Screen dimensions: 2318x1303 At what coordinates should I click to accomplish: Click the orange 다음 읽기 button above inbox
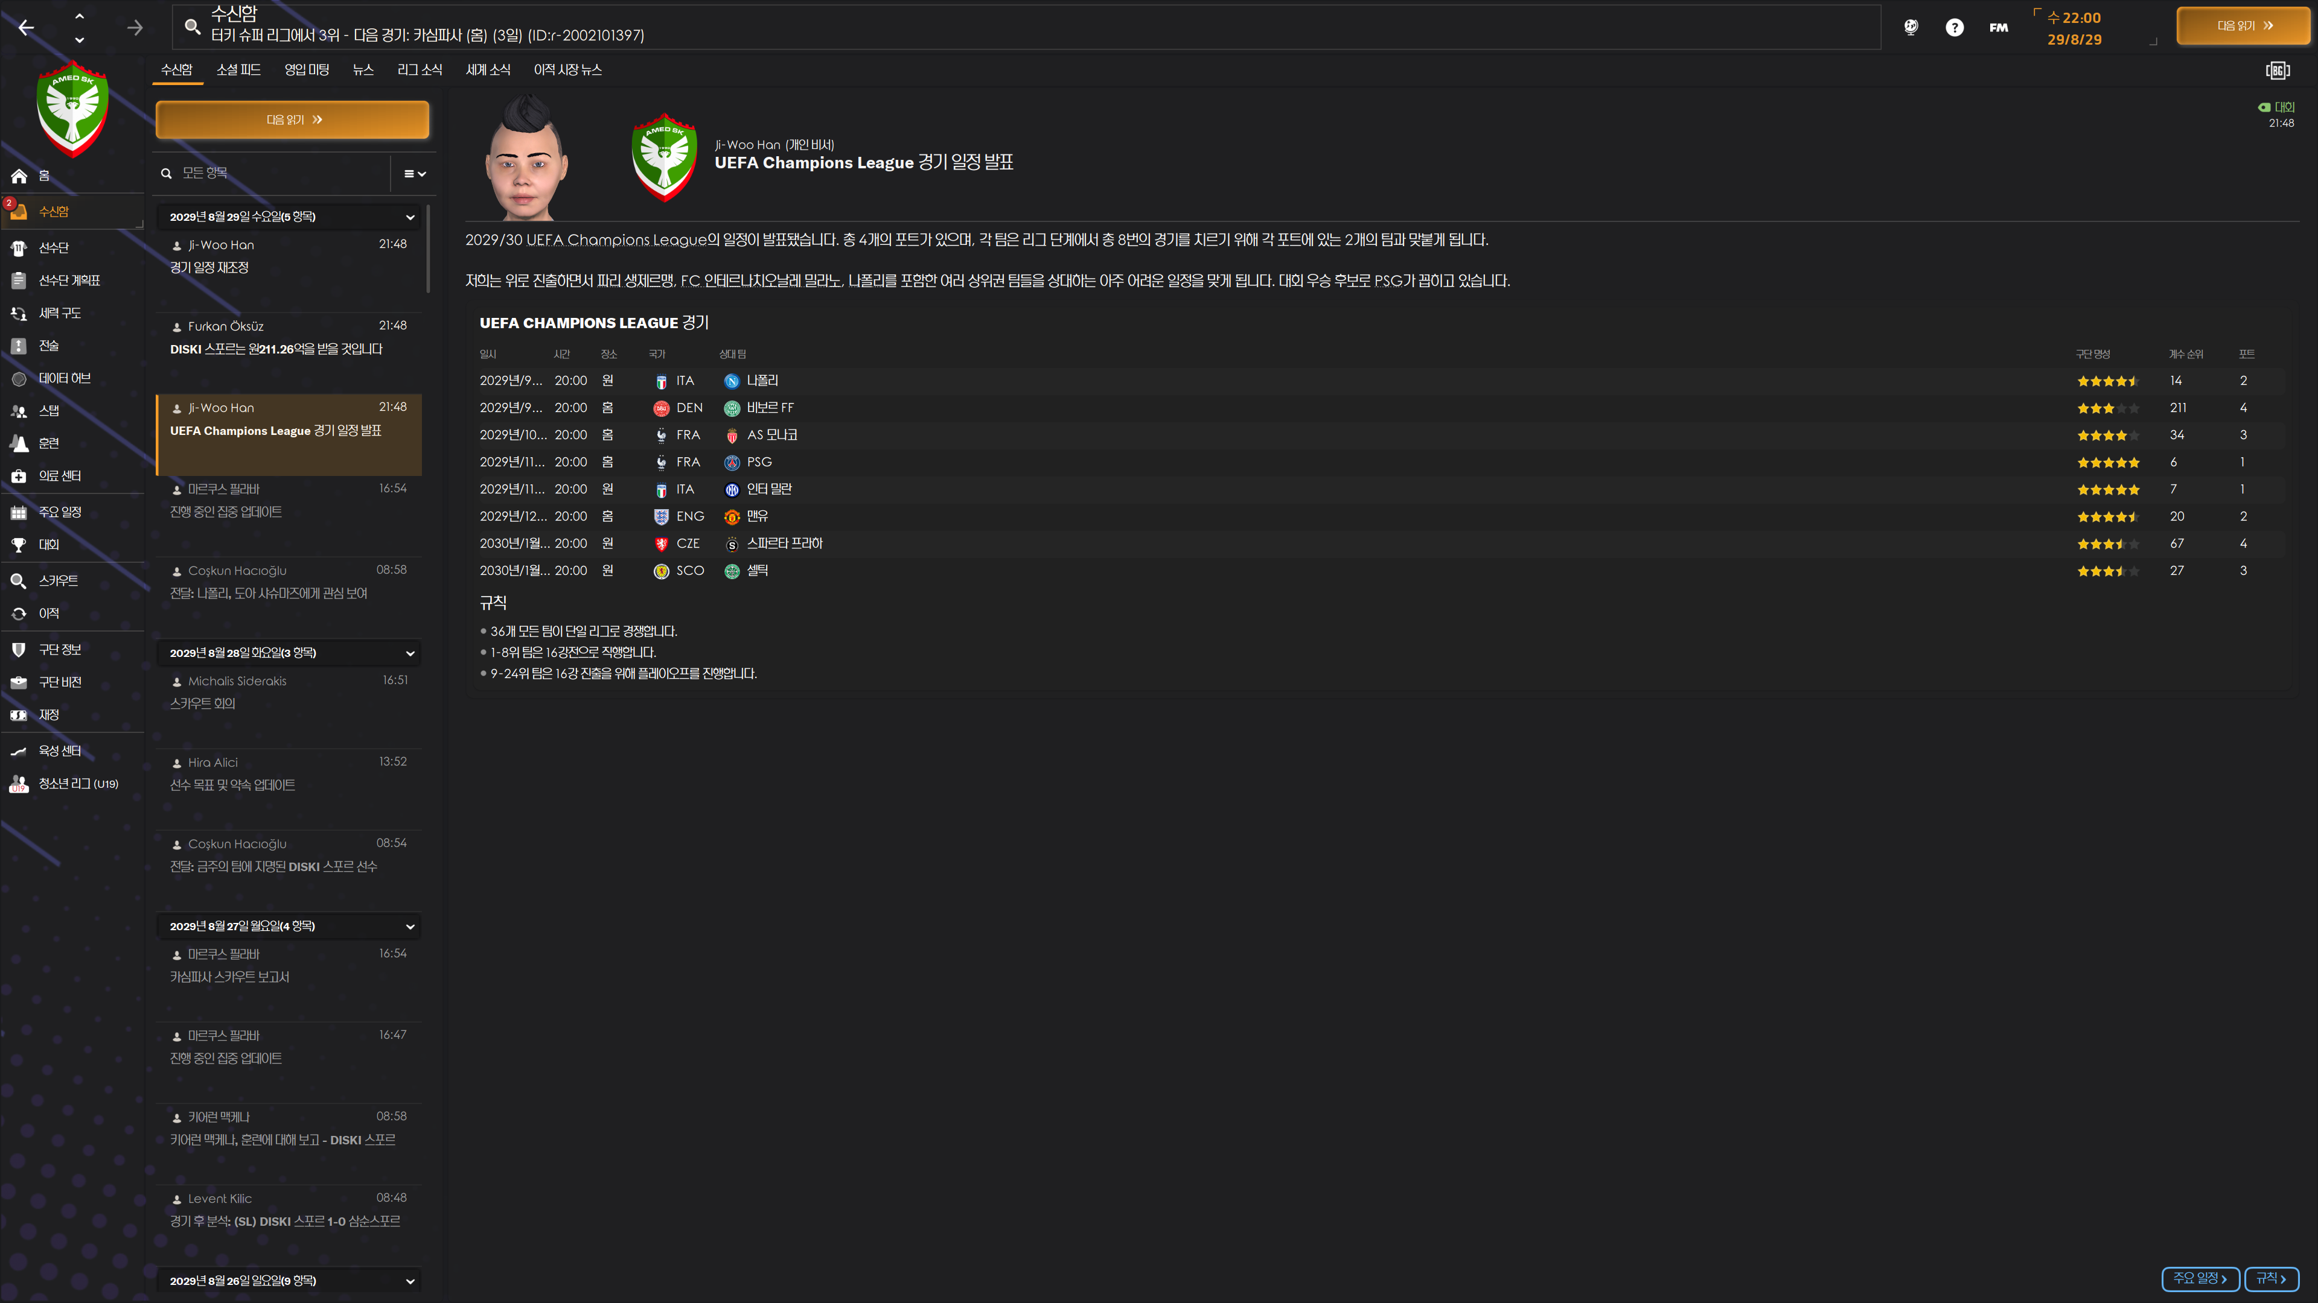coord(292,119)
